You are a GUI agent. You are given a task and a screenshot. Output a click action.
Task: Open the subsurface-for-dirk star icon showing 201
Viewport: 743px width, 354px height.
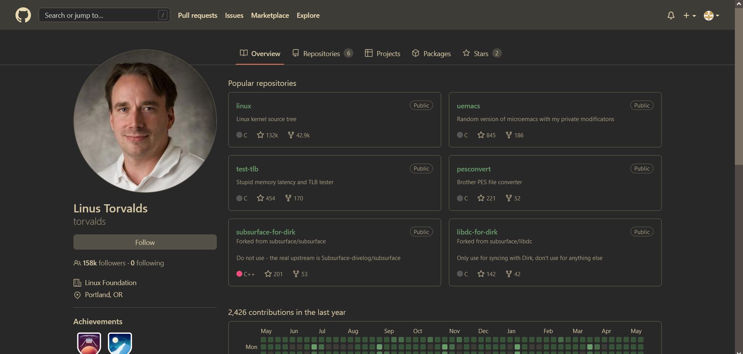coord(268,274)
